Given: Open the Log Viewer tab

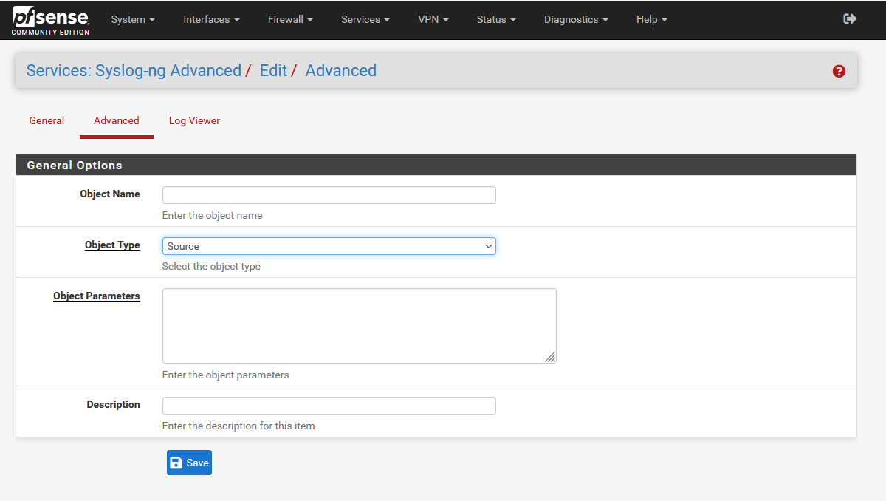Looking at the screenshot, I should pyautogui.click(x=194, y=120).
